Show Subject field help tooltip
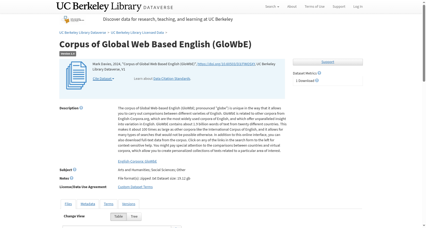The image size is (426, 228). pyautogui.click(x=75, y=170)
